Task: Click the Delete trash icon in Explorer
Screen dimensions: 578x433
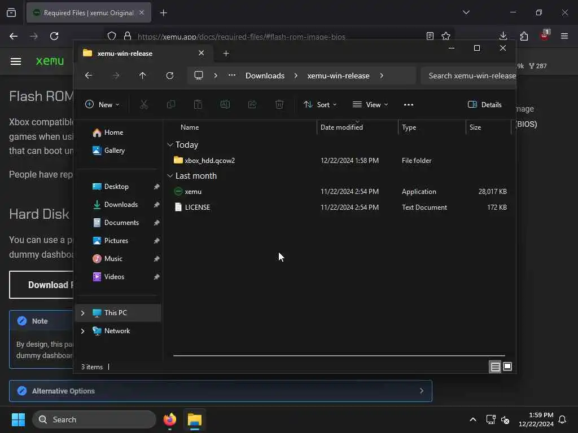Action: (279, 104)
